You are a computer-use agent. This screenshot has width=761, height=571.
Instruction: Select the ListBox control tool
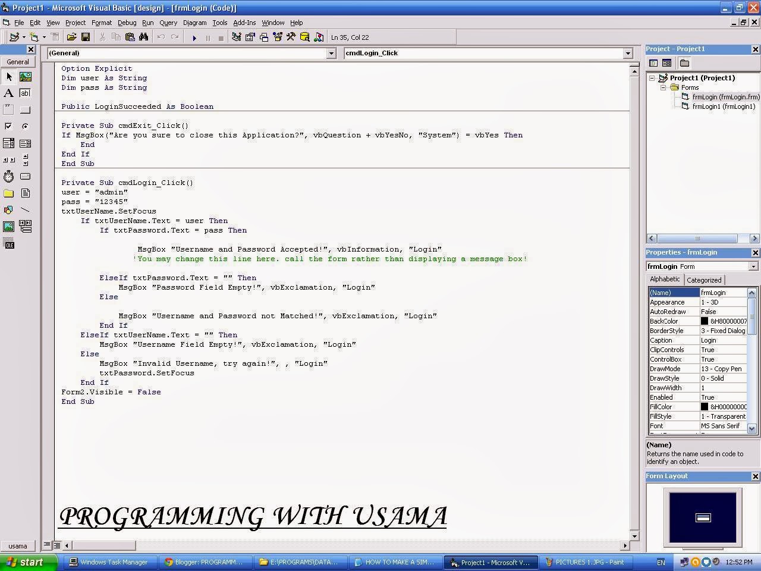[x=25, y=143]
